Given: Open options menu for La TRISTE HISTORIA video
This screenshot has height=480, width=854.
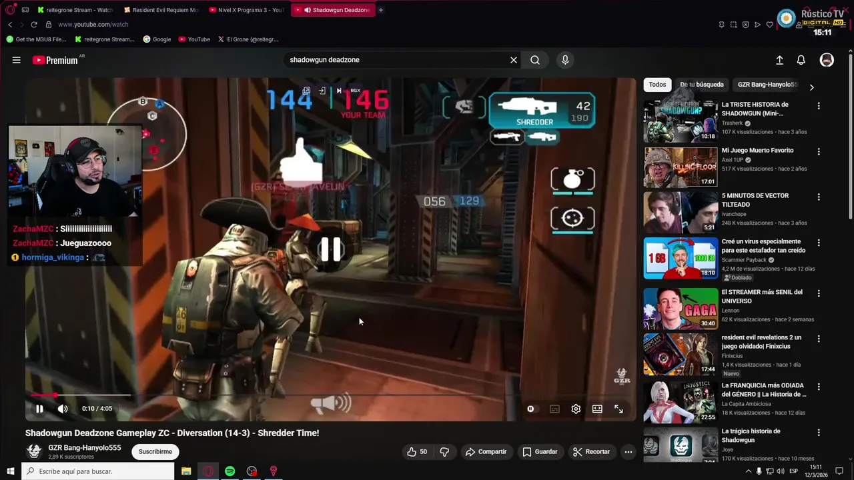Looking at the screenshot, I should coord(819,106).
